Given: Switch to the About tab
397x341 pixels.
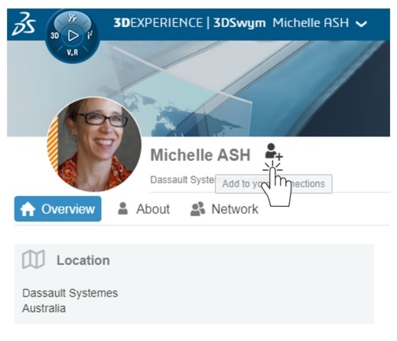Looking at the screenshot, I should coord(144,209).
